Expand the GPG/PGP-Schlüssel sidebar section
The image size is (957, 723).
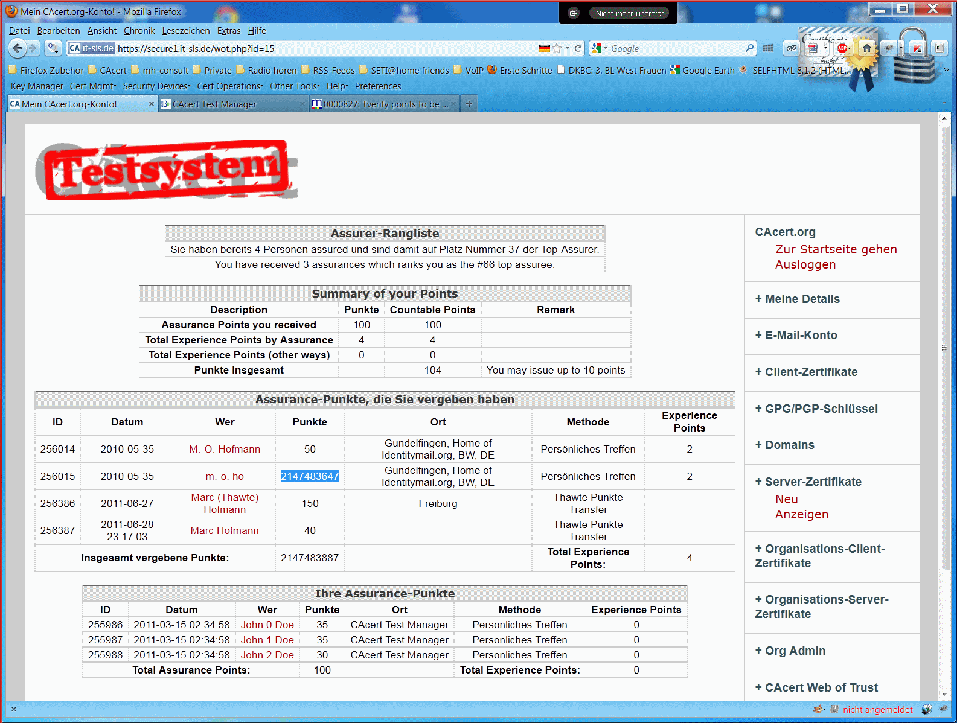[816, 409]
